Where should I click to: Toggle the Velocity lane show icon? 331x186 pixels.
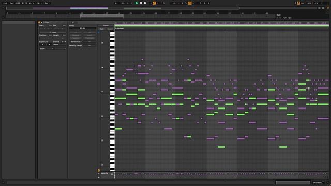[99, 171]
